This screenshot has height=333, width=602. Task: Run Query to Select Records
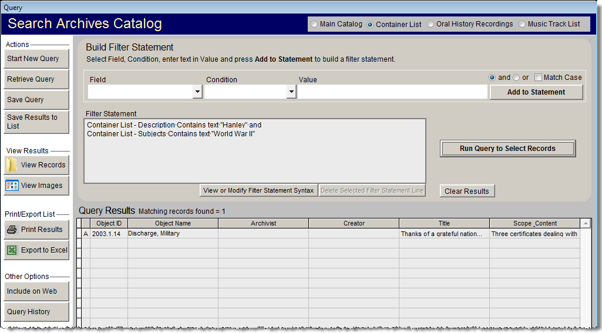(x=507, y=149)
